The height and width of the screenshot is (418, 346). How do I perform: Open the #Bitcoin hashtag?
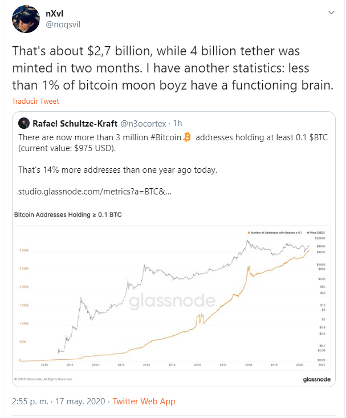(x=166, y=137)
